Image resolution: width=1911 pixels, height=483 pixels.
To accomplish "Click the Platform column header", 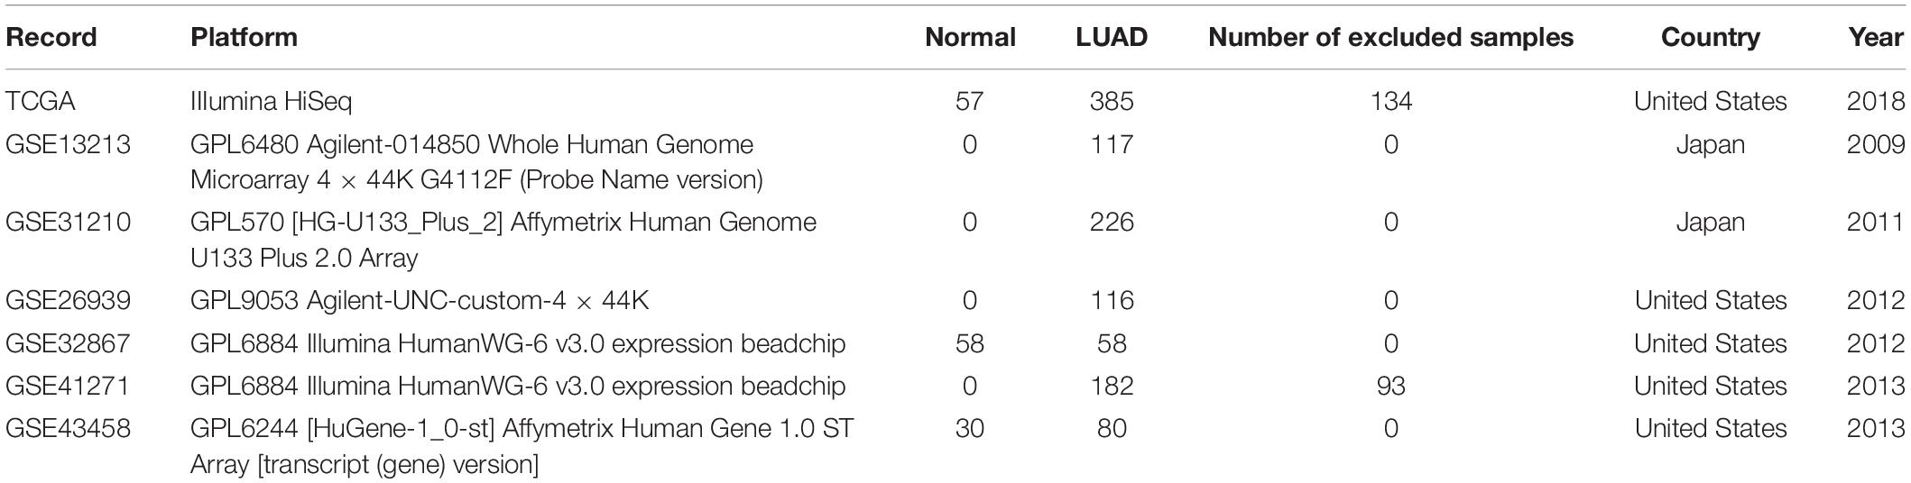I will (244, 37).
